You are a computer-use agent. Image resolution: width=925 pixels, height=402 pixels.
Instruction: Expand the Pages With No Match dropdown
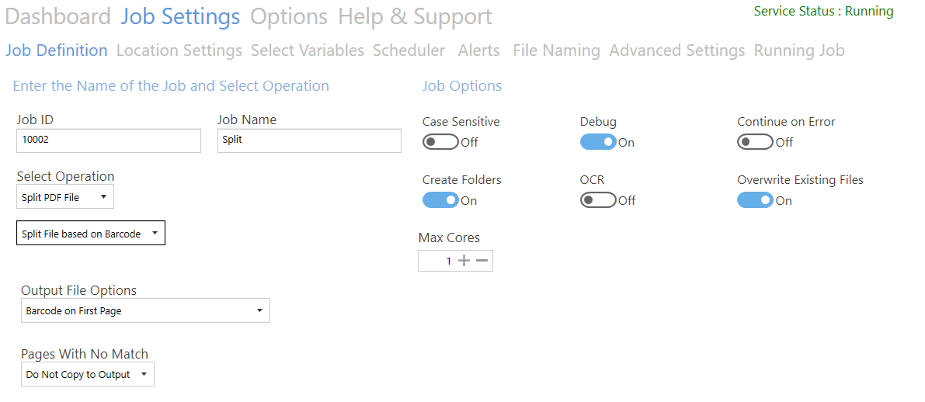point(87,375)
